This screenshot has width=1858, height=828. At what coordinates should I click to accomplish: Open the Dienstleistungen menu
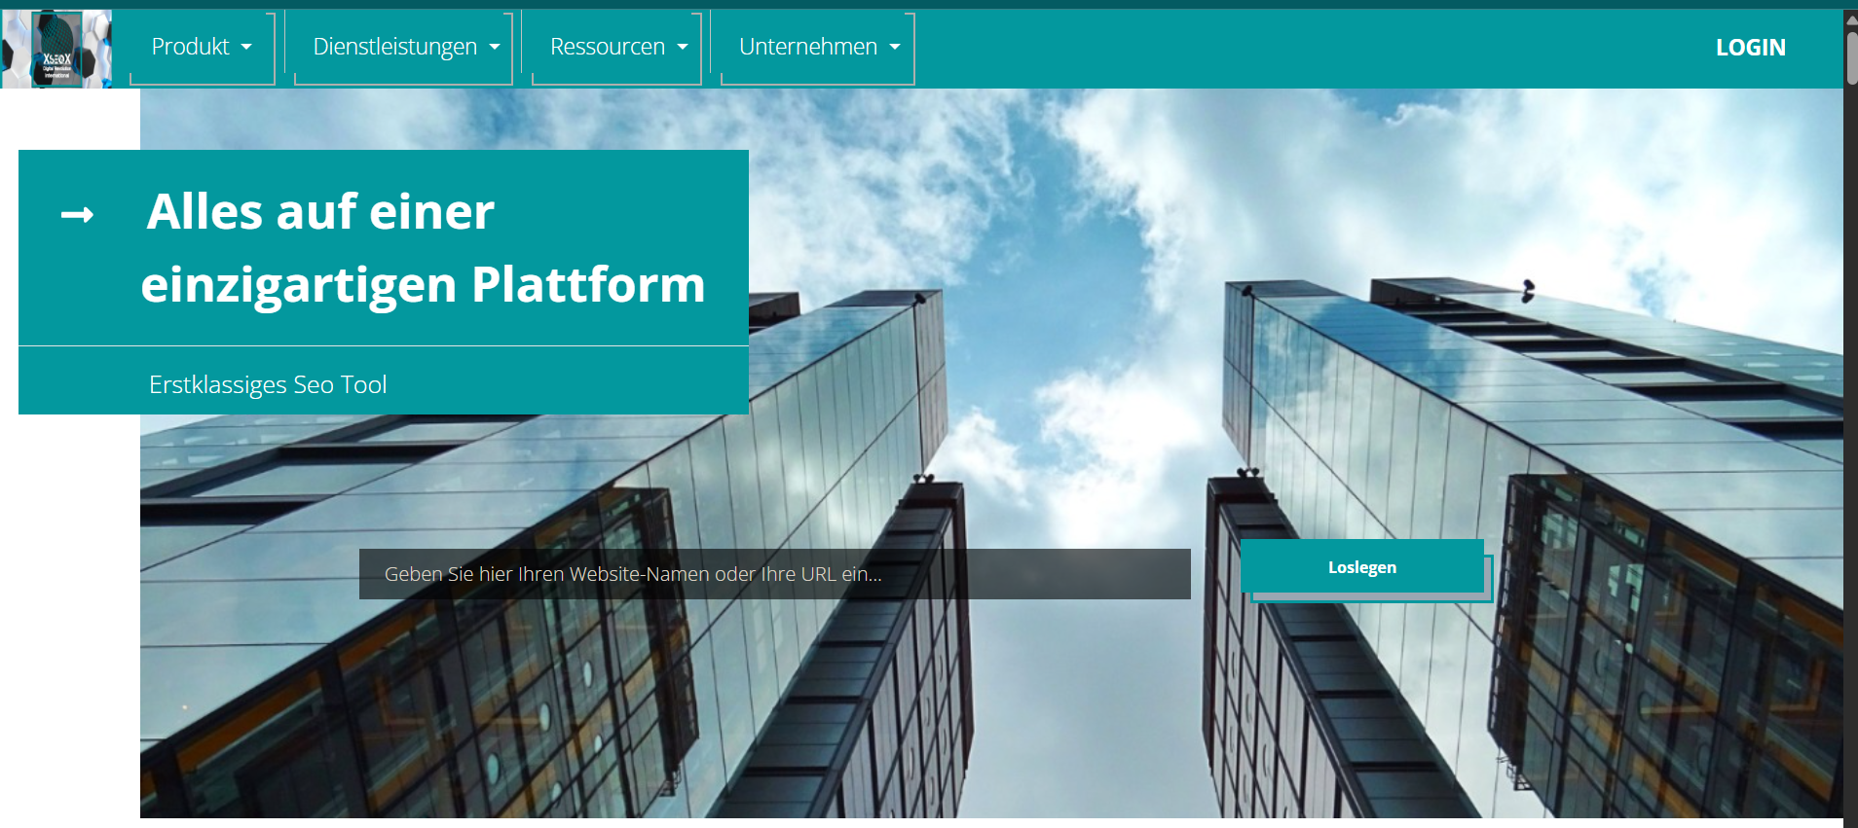pos(403,47)
